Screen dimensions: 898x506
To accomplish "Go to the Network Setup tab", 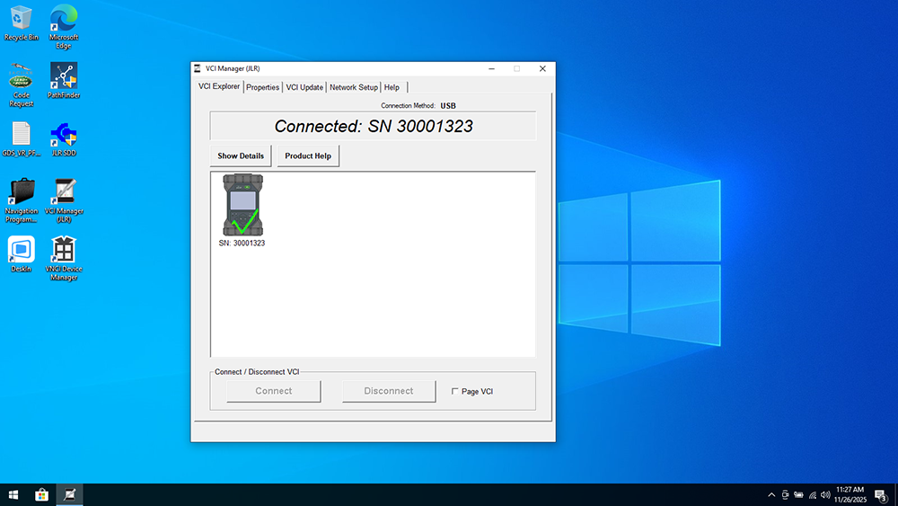I will (354, 87).
